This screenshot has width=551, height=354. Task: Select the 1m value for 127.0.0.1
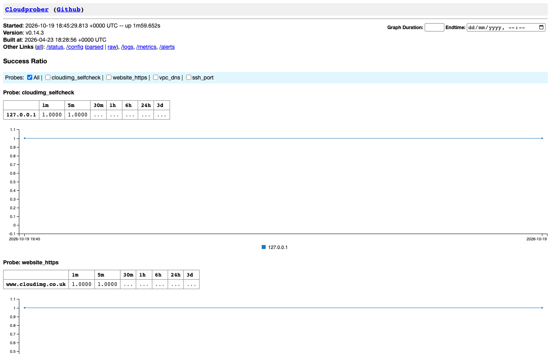click(52, 115)
